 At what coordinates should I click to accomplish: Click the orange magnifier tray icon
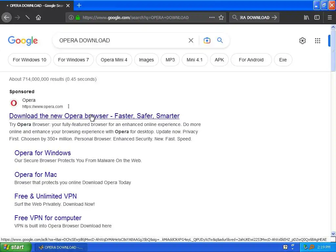[x=312, y=247]
